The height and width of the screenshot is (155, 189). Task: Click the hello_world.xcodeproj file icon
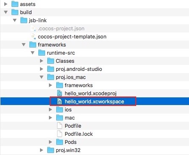(x=60, y=93)
